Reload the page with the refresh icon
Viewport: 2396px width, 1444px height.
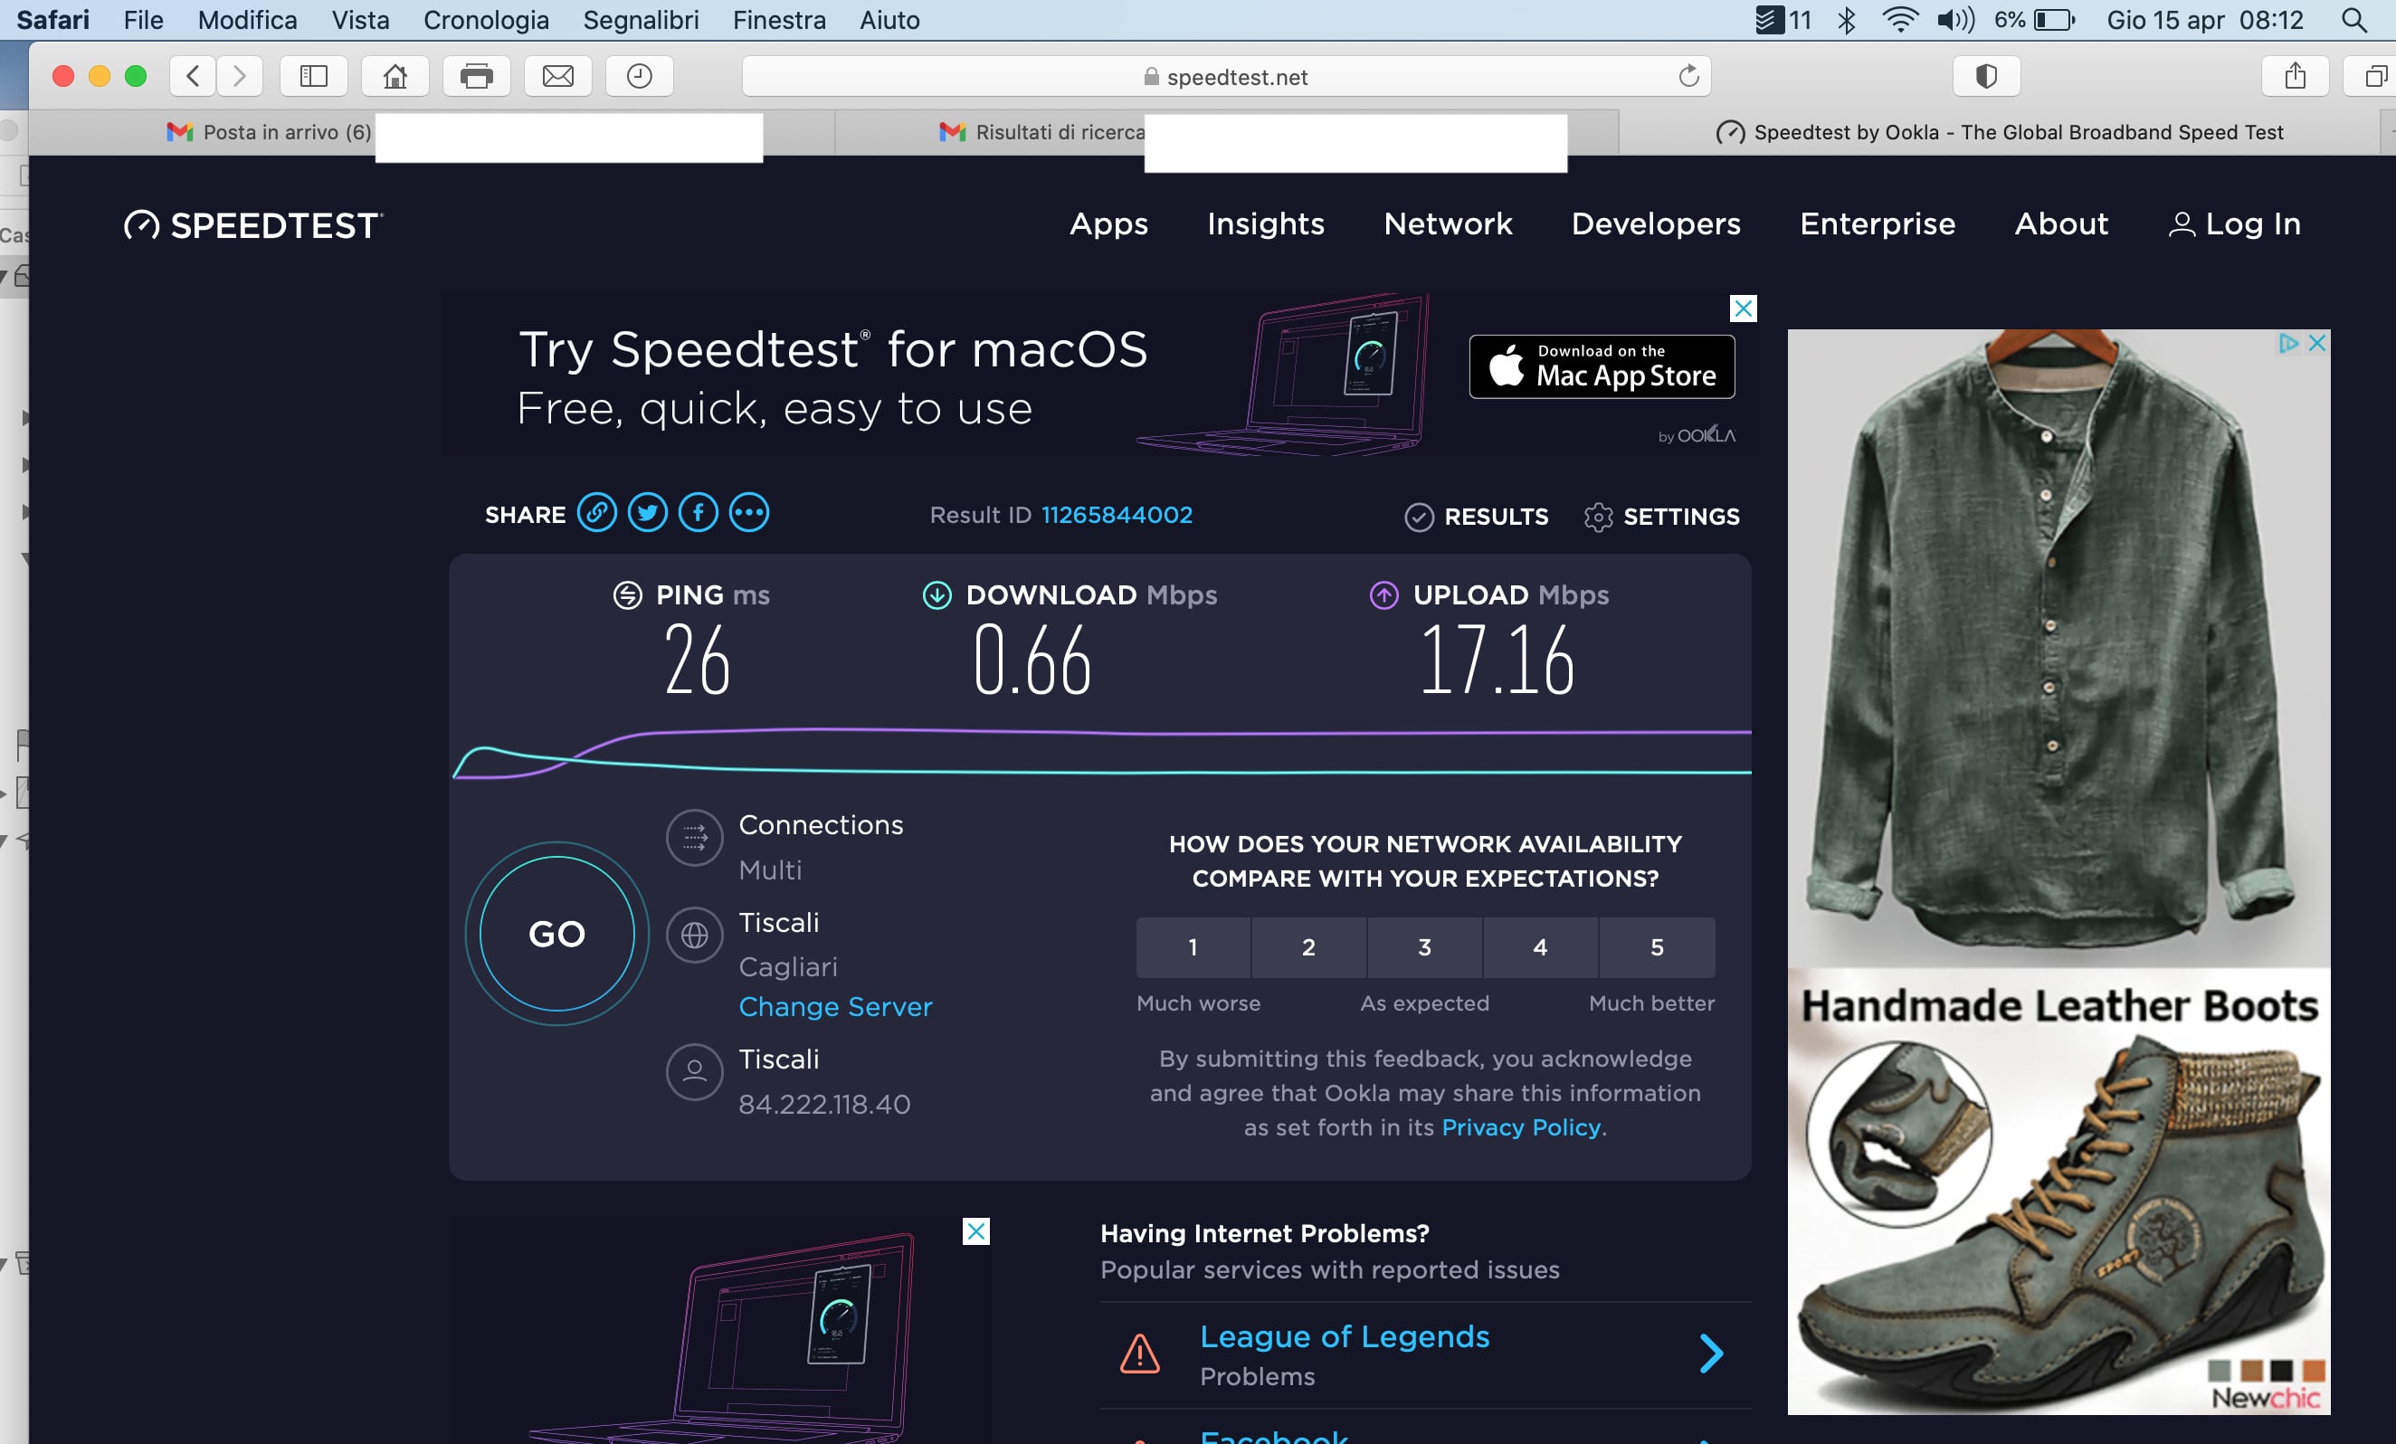click(x=1689, y=76)
